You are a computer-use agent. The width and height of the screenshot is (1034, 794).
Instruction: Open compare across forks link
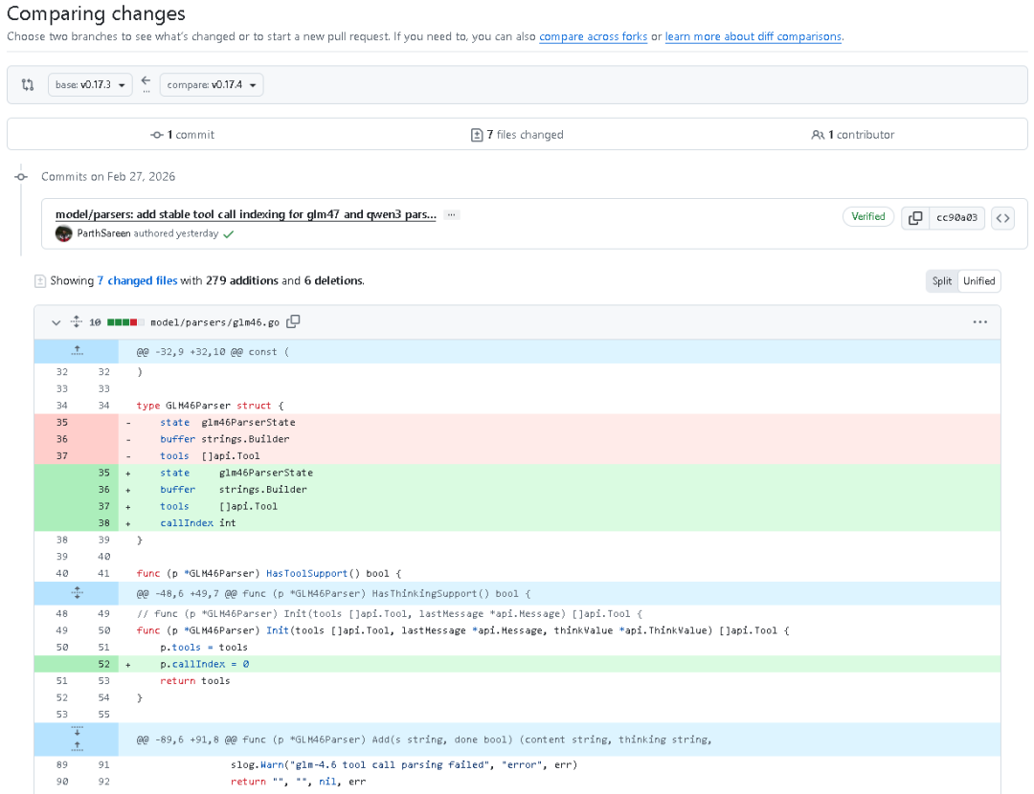[594, 37]
